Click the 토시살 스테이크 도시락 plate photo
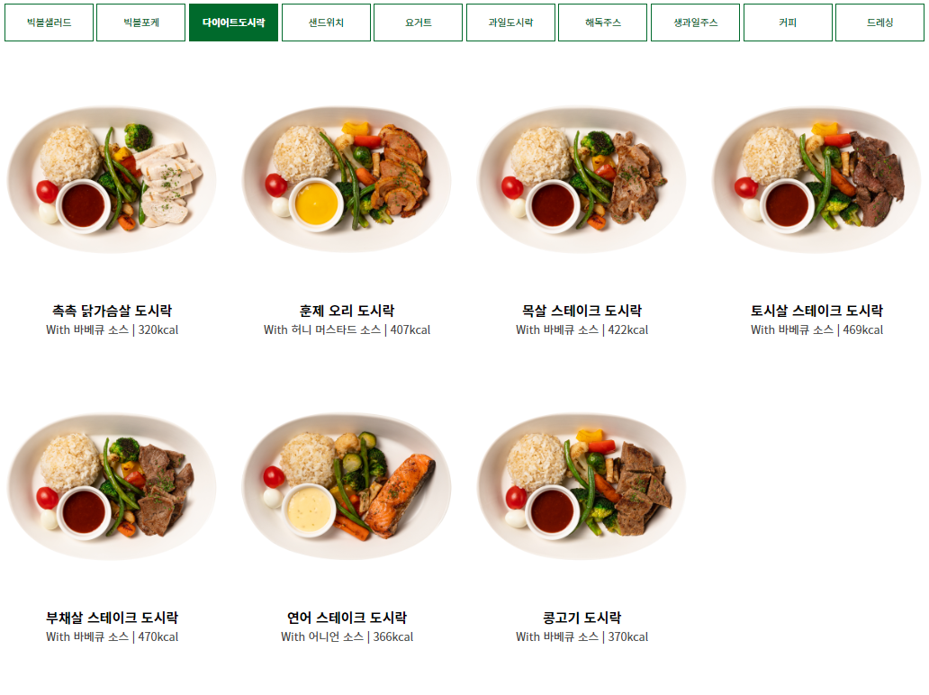This screenshot has height=695, width=929. click(x=816, y=180)
